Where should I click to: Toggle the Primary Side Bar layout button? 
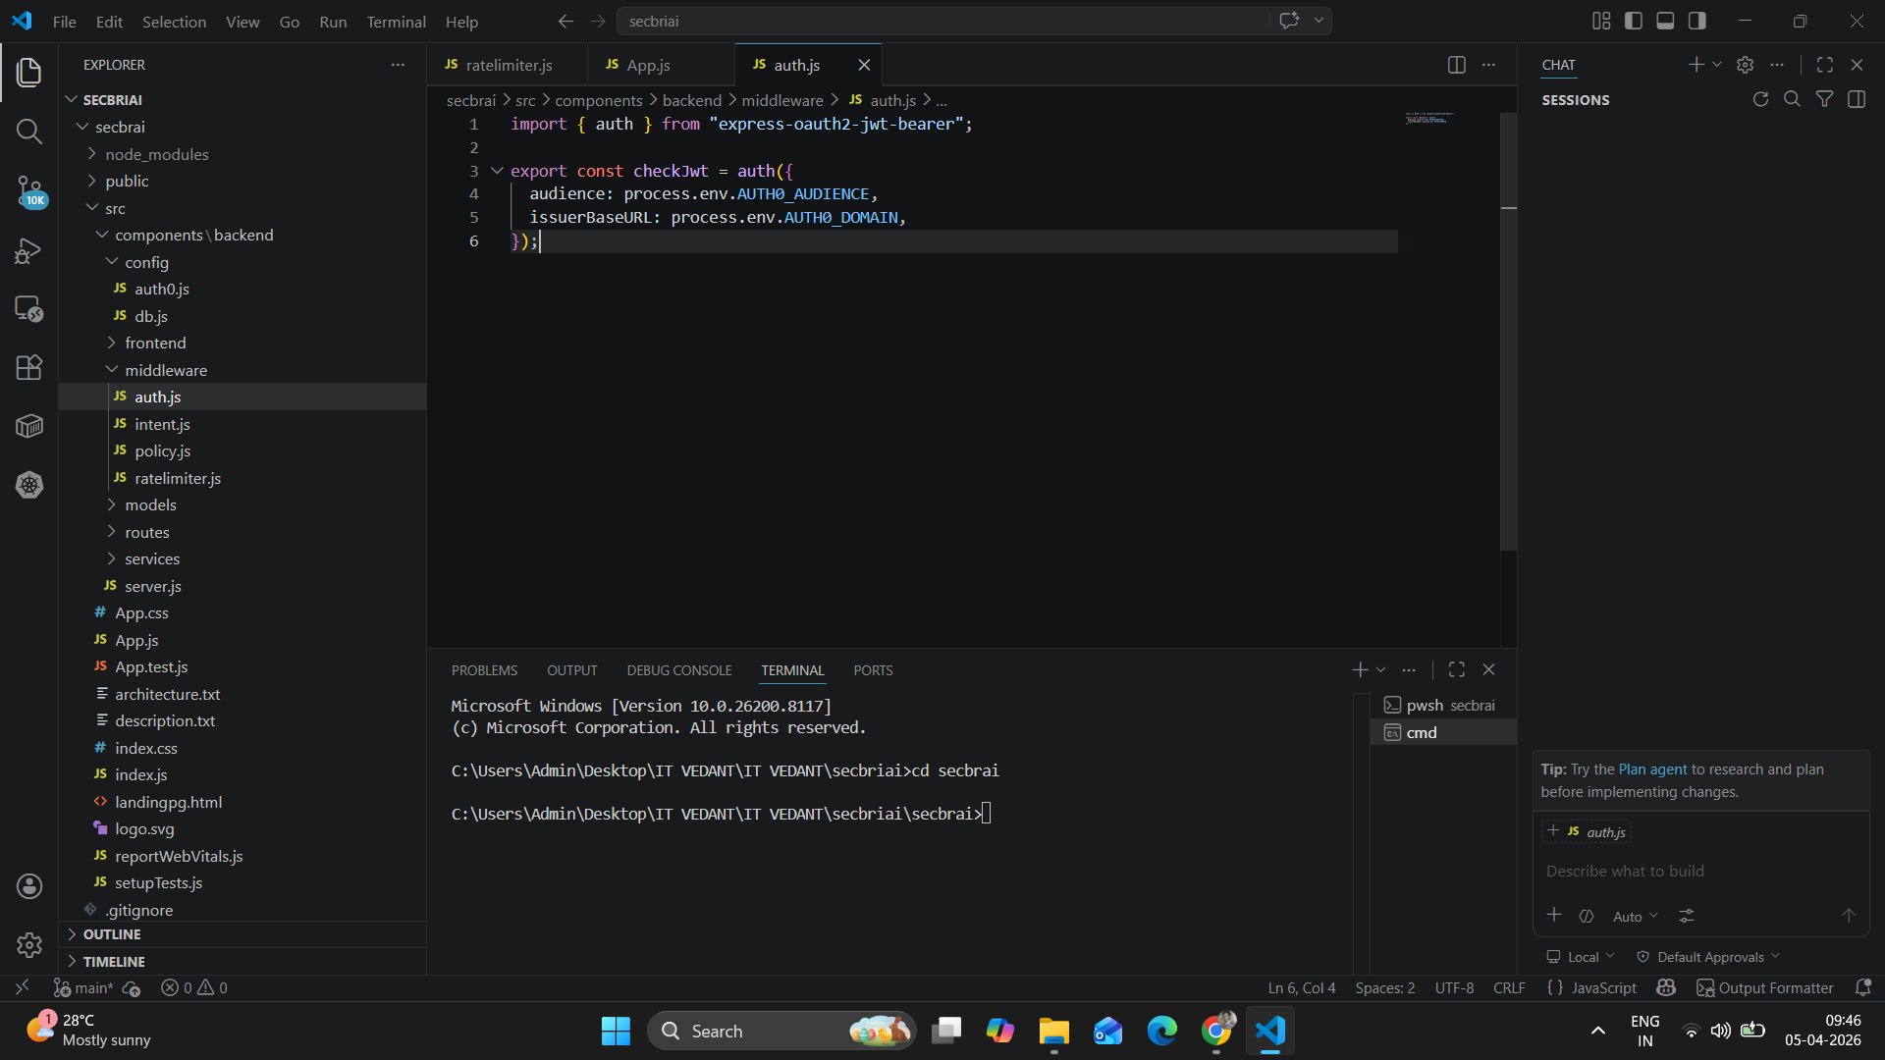coord(1634,21)
